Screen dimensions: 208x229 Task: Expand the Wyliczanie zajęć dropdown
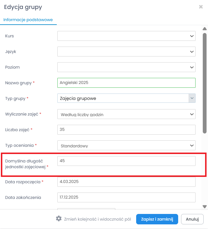(126, 114)
